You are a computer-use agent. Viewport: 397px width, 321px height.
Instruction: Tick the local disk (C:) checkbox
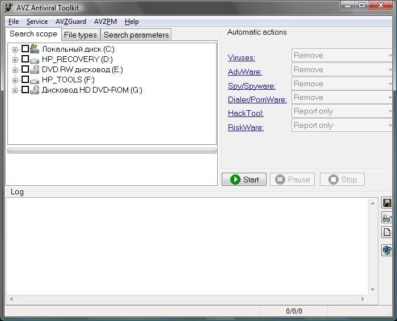click(25, 49)
